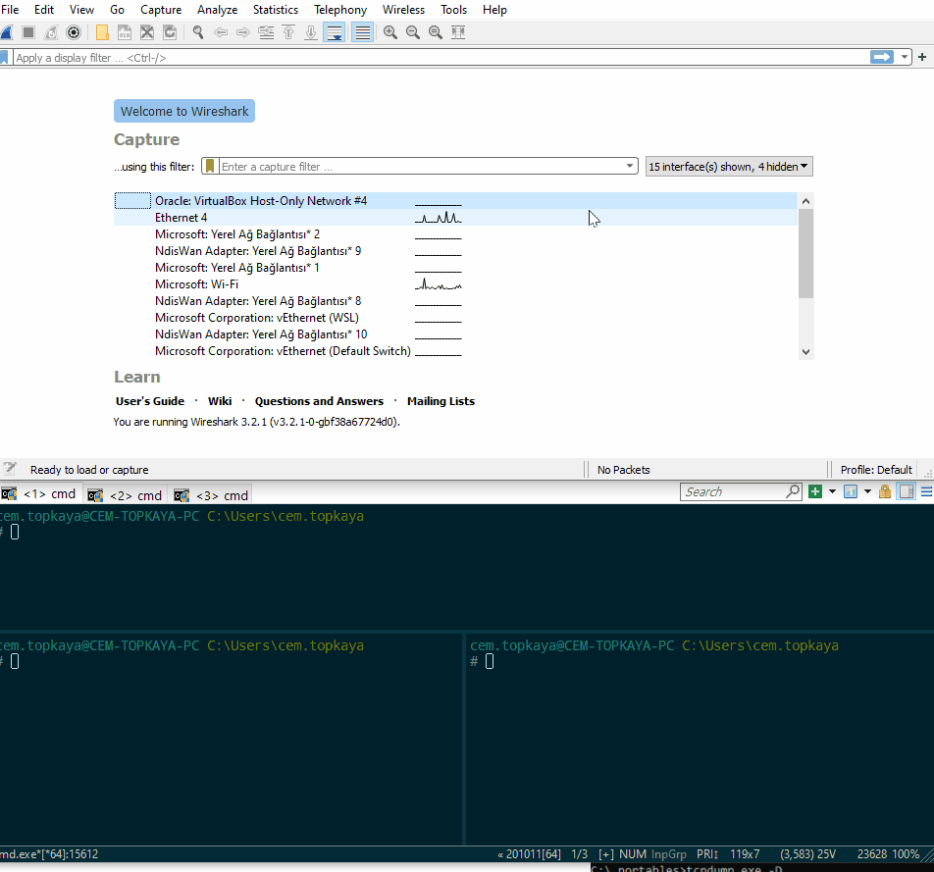Click Profile: Default in status bar
934x872 pixels.
pos(875,470)
